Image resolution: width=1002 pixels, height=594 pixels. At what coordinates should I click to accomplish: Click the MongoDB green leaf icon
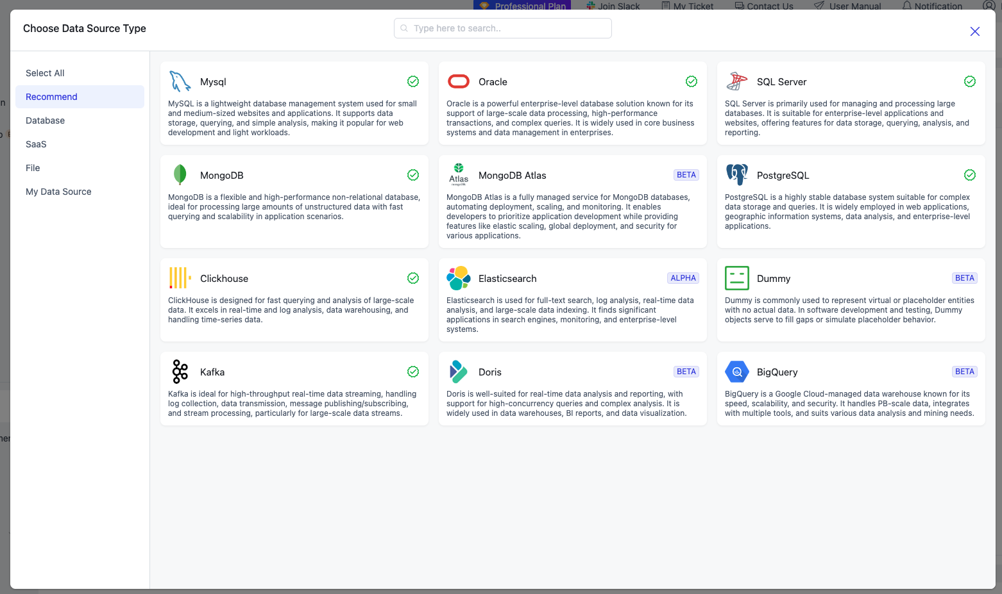point(180,175)
